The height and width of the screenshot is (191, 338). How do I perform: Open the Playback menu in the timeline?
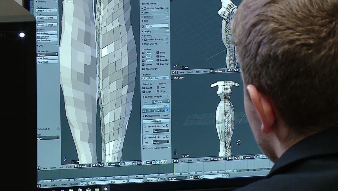(74, 184)
